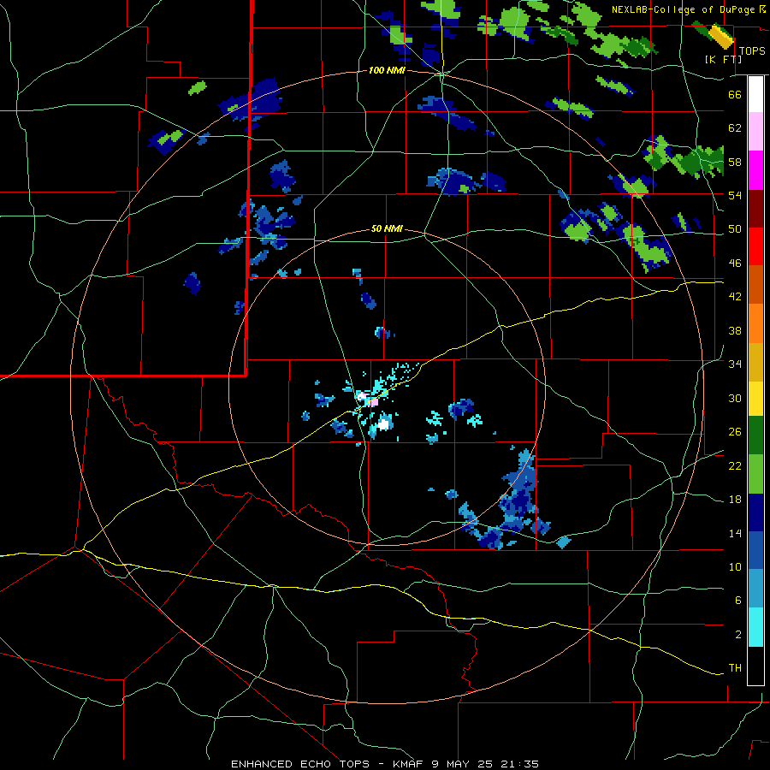Screen dimensions: 770x770
Task: Click the NEXLAB-College of DuPage credit text
Action: 684,9
